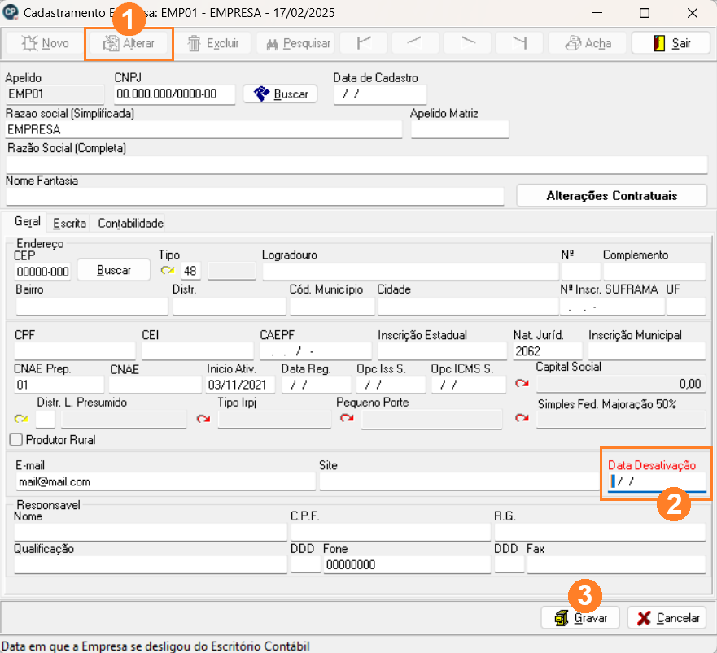Click the Opc ICMS S. date field
Screen dimensions: 717x653
tap(469, 385)
